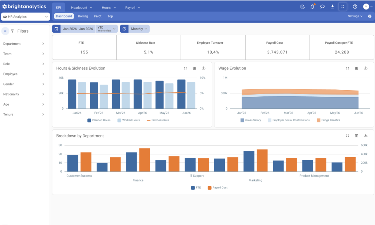The width and height of the screenshot is (375, 225).
Task: Toggle Gross Salary legend series
Action: click(250, 121)
